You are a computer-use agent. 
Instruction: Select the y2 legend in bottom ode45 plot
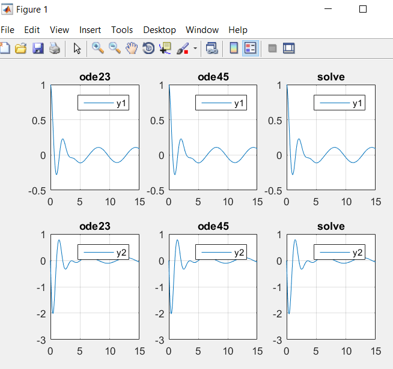click(x=221, y=252)
